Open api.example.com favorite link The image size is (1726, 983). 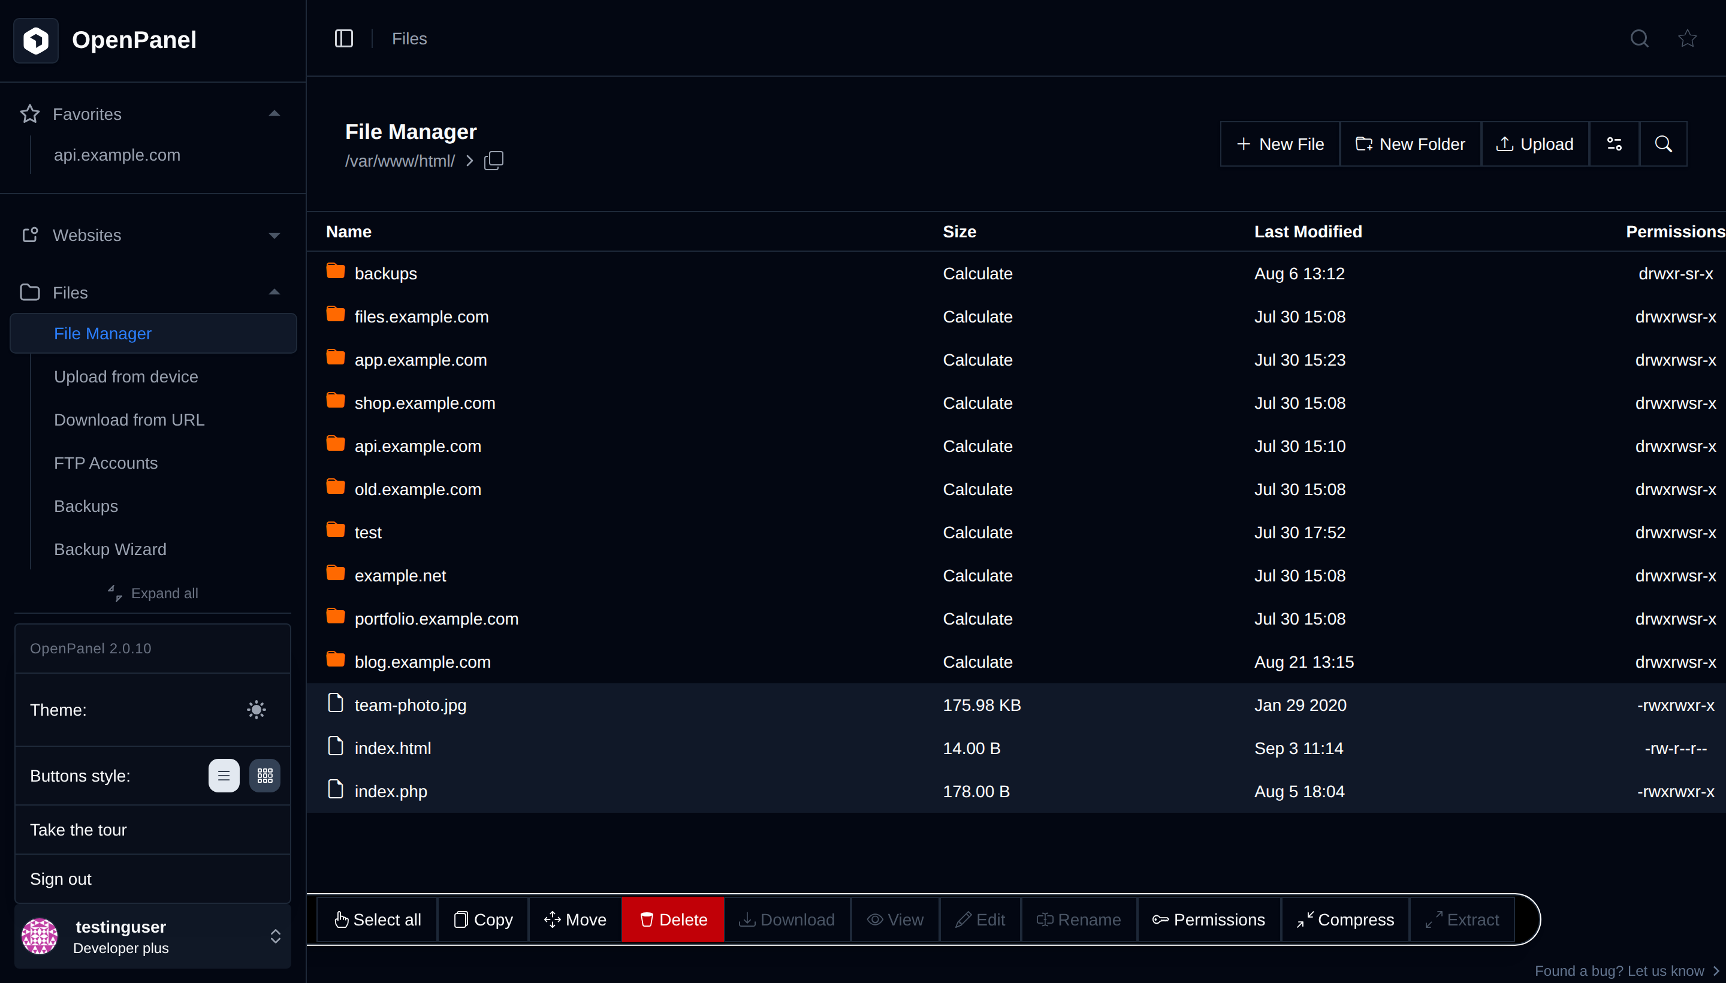[117, 155]
